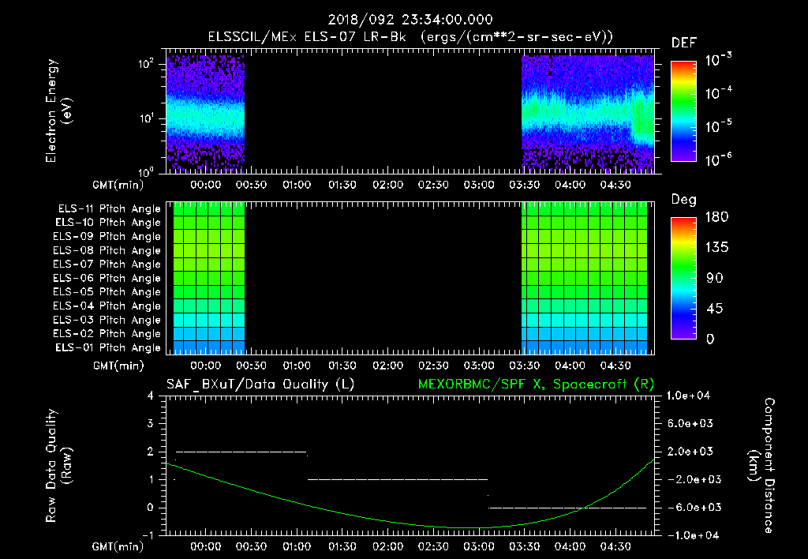Click the GMT(min) label under the bottom panel
The width and height of the screenshot is (808, 559).
(x=118, y=546)
